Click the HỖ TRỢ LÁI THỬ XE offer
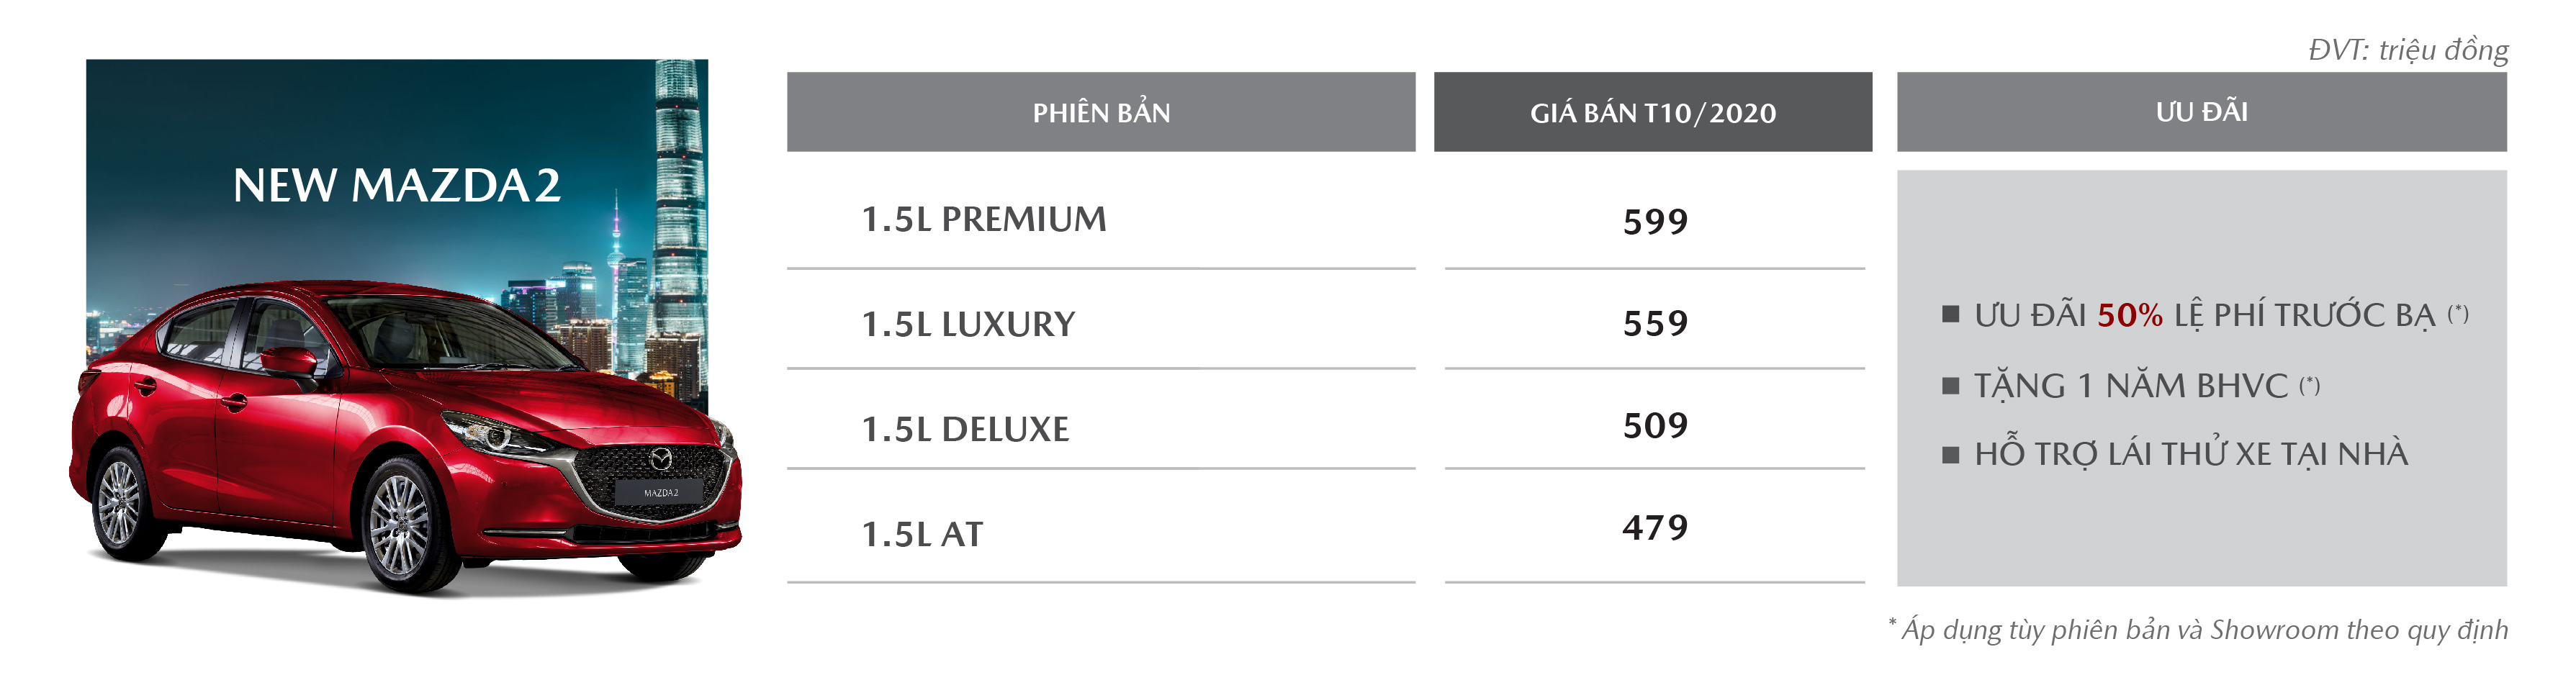Screen dimensions: 2576x675 (x=2191, y=453)
